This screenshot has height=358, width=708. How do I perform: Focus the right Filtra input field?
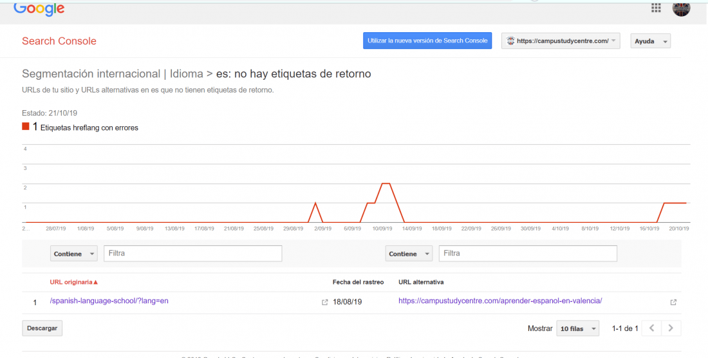click(x=528, y=254)
